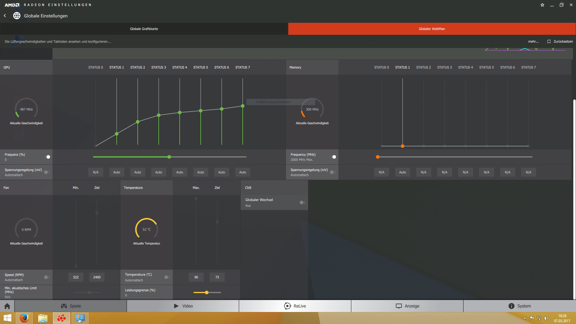
Task: Enable GPU Spannungsregelung manual control toggle
Action: (x=47, y=172)
